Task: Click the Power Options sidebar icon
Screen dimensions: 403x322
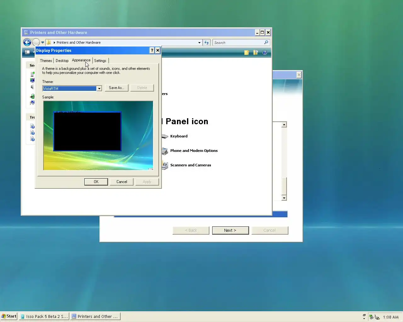Action: pyautogui.click(x=32, y=96)
